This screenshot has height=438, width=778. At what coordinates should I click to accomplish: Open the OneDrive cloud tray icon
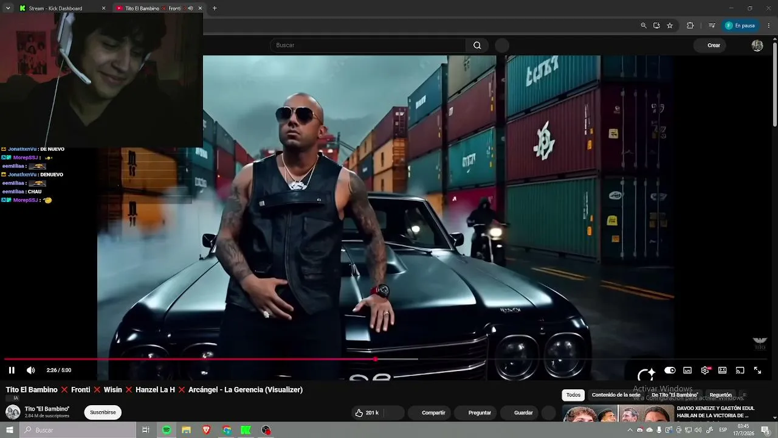click(x=649, y=430)
